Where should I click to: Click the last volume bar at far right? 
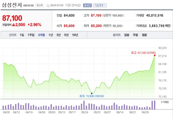tap(155, 105)
